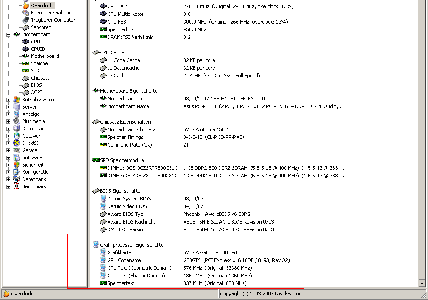Select the CPU Takt row
The image size is (428, 300).
tap(196, 6)
